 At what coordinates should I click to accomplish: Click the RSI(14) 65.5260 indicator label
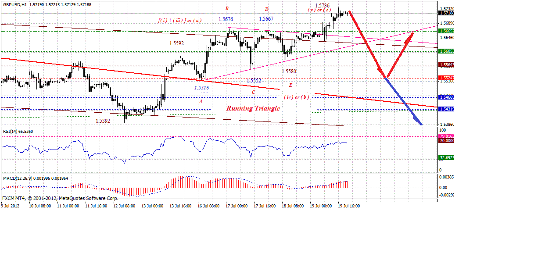click(18, 131)
